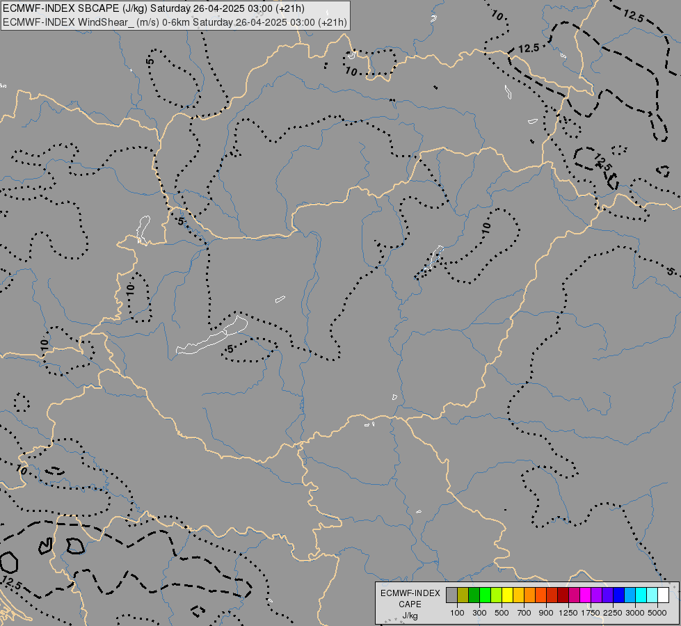Pick the dark red swatch left of the 1250 tick
681x626 pixels.
click(x=563, y=595)
